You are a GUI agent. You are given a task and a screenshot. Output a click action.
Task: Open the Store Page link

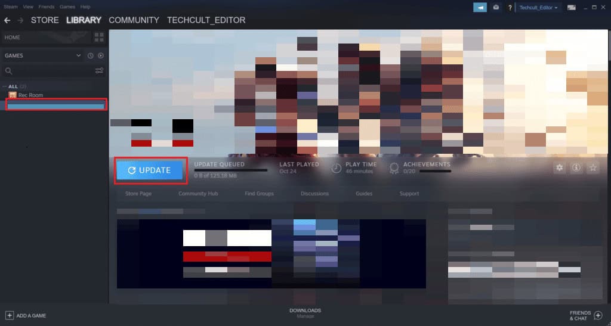[x=138, y=193]
